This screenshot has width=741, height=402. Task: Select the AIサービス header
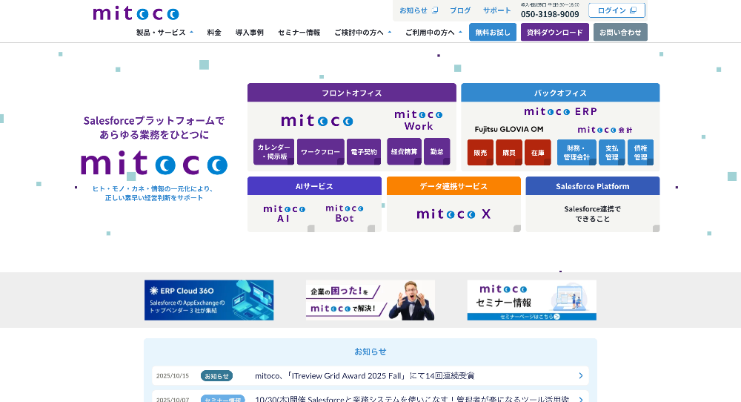point(314,186)
